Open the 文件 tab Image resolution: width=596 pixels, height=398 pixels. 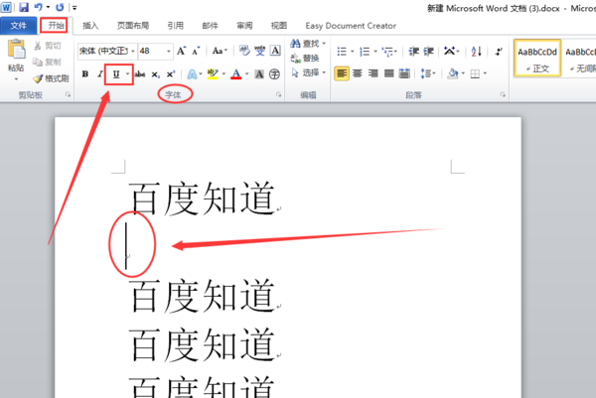[x=18, y=26]
